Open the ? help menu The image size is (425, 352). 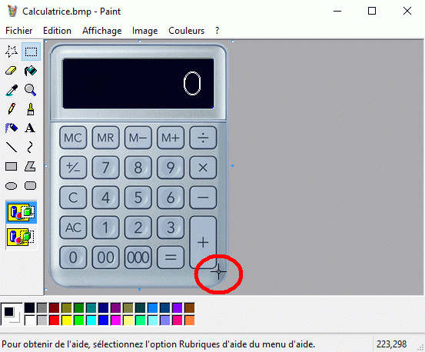pos(217,31)
